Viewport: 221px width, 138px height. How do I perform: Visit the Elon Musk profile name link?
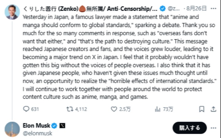point(36,126)
